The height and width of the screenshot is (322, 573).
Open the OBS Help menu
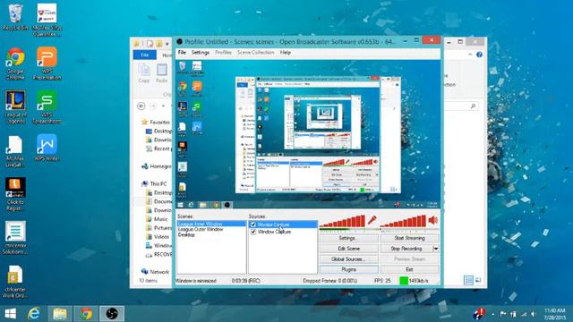(x=286, y=53)
